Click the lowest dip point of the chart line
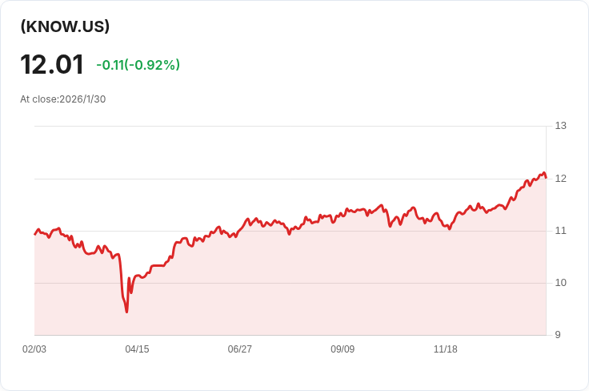This screenshot has height=391, width=589. click(x=126, y=312)
